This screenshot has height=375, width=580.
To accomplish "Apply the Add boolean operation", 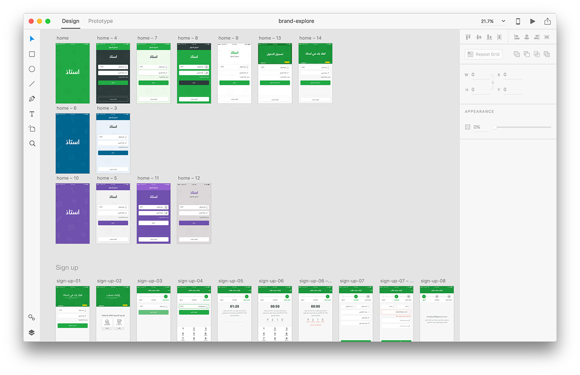I will 517,54.
